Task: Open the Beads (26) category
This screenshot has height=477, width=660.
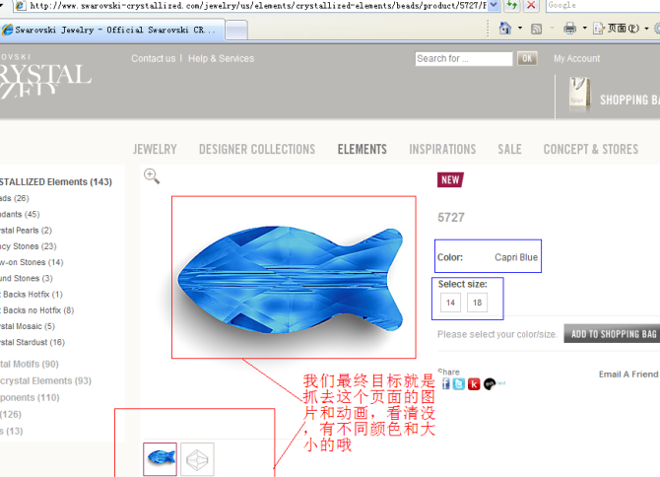Action: 15,198
